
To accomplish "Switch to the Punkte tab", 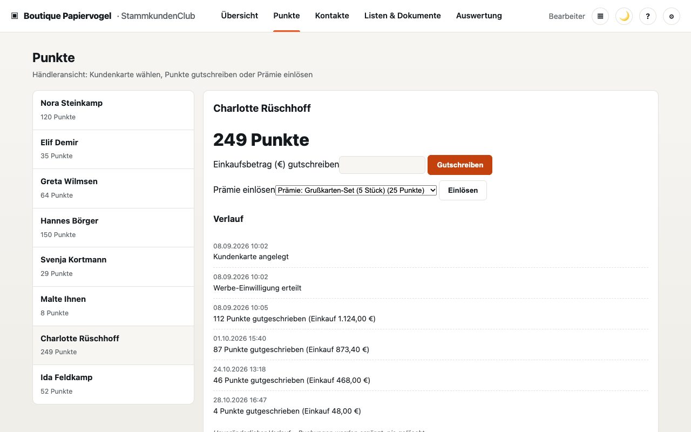I will (x=287, y=16).
